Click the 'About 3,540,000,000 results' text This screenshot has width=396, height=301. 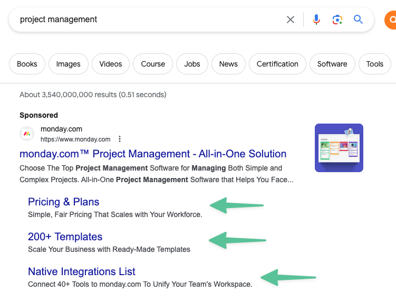pos(93,95)
